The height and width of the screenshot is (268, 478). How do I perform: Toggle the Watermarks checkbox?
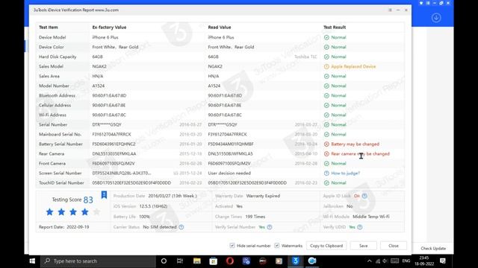tap(277, 246)
